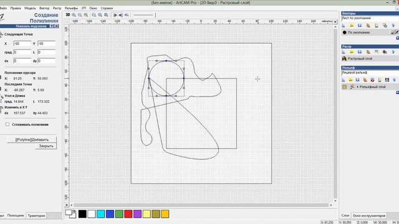399x224 pixels.
Task: Click the trash Delete icon in the Рельеф panel
Action: click(395, 80)
